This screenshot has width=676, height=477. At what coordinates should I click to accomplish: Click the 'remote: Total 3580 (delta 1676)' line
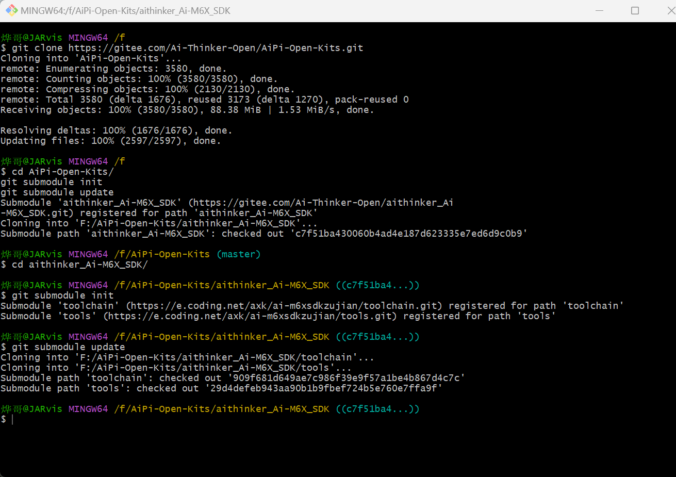pos(205,100)
